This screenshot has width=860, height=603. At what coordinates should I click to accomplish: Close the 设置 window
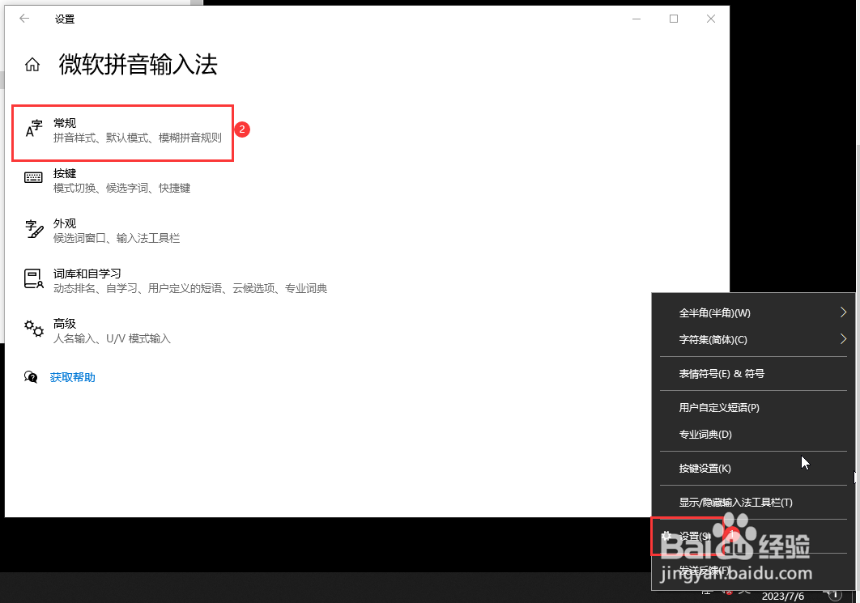pyautogui.click(x=711, y=19)
